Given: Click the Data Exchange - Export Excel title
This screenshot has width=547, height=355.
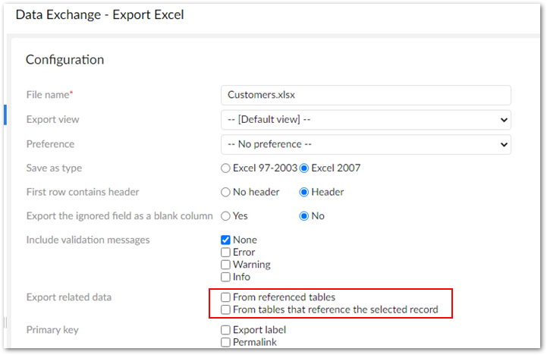Looking at the screenshot, I should (99, 14).
